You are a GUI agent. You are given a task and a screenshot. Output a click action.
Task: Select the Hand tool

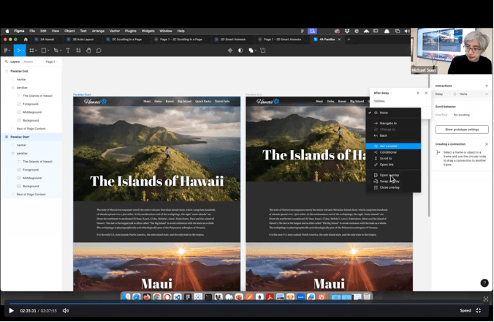tap(88, 50)
